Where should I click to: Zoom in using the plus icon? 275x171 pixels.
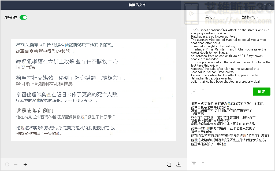coord(25,164)
